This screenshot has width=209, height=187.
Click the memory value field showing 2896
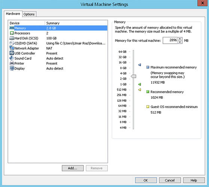tap(170, 40)
